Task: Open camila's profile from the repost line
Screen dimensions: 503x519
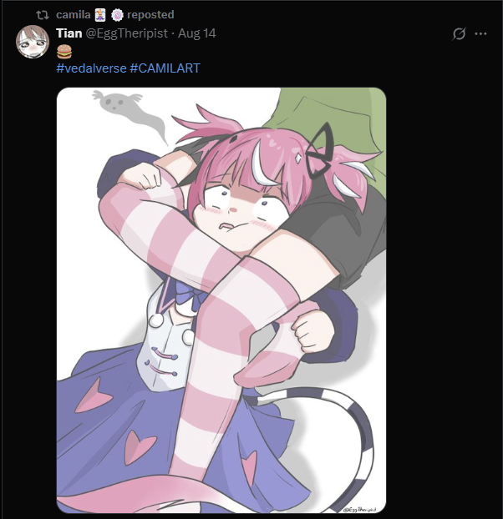Action: (74, 14)
